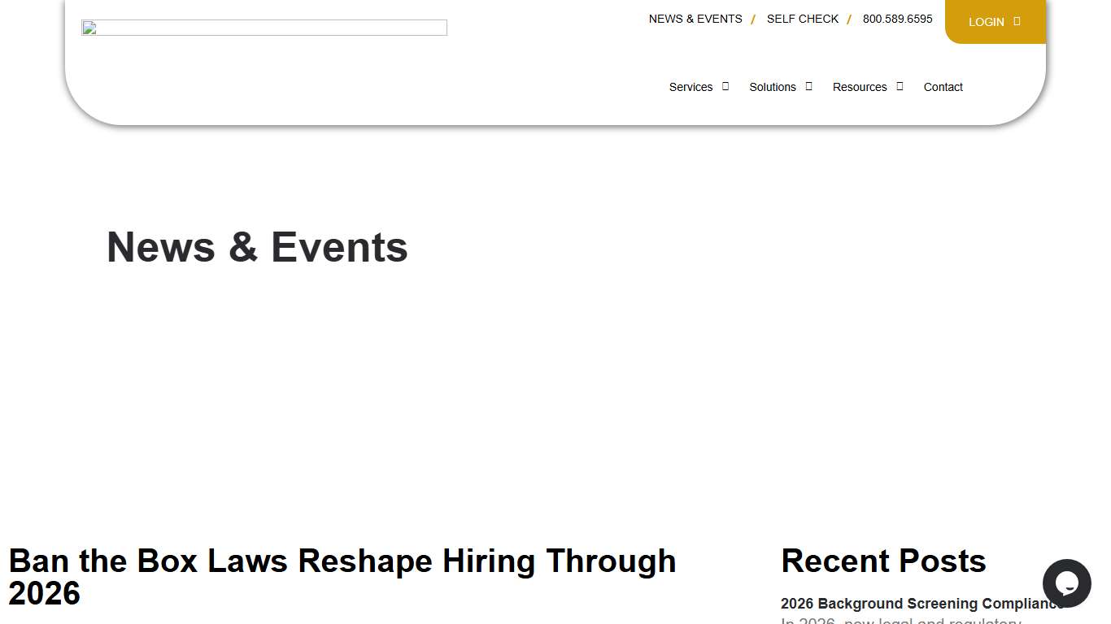Select NEWS & EVENTS in the top bar
Screen dimensions: 1111x624
695,19
